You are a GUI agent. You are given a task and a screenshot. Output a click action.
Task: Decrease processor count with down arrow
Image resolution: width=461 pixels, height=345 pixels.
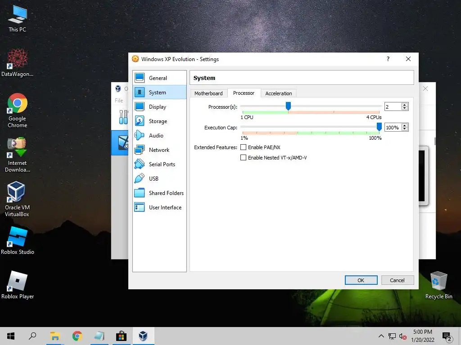click(x=405, y=108)
